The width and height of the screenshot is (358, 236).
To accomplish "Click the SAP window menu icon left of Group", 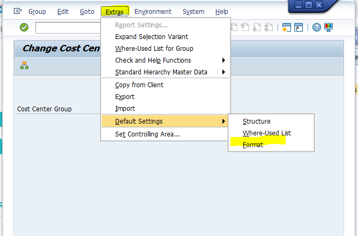I will 18,11.
